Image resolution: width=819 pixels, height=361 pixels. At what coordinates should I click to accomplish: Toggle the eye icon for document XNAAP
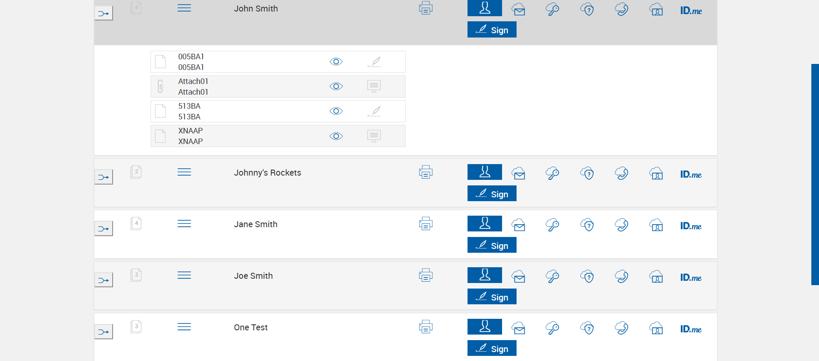[336, 136]
